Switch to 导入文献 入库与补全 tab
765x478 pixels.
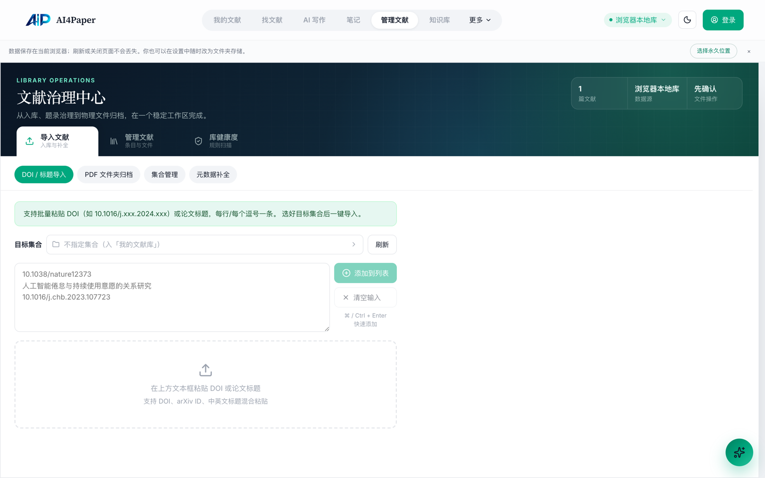click(x=57, y=141)
